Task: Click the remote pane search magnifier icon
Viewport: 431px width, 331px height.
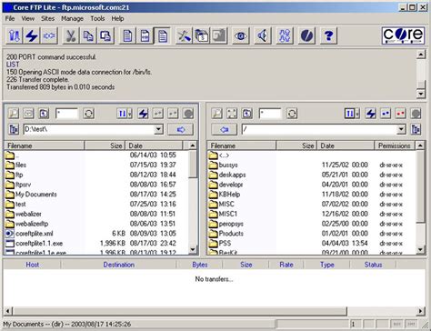Action: [217, 114]
